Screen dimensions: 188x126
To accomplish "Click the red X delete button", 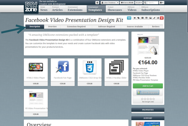I will 162,18.
